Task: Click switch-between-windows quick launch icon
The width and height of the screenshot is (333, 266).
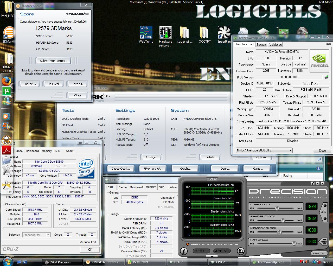Action: 25,262
